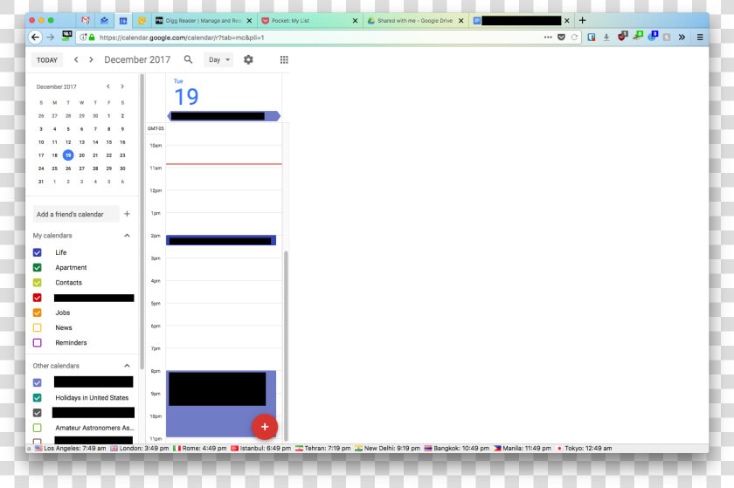Uncheck Holidays in United States calendar
Viewport: 734px width, 488px height.
coord(37,397)
